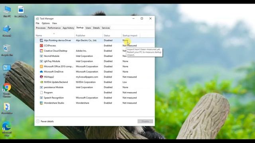This screenshot has height=143, width=255.
Task: Sort by the Startup impact column header
Action: [131, 35]
